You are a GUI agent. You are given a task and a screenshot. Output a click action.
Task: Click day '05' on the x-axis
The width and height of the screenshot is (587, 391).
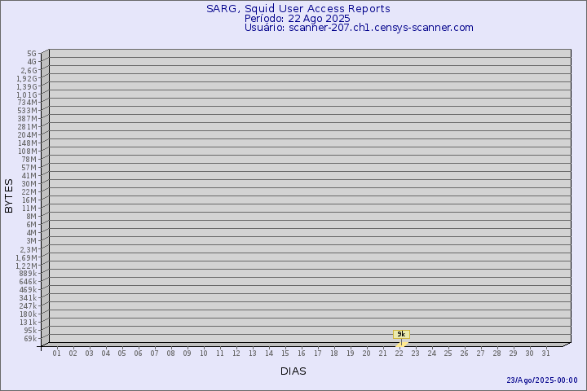[x=122, y=354]
